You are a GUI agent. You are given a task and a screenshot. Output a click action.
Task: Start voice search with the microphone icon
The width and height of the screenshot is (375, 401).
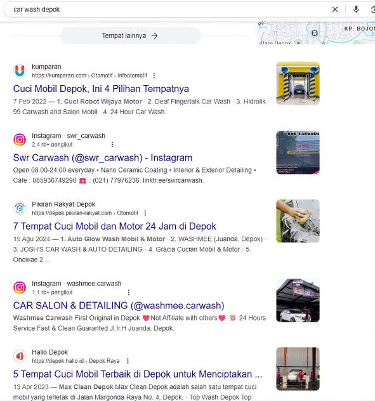356,10
